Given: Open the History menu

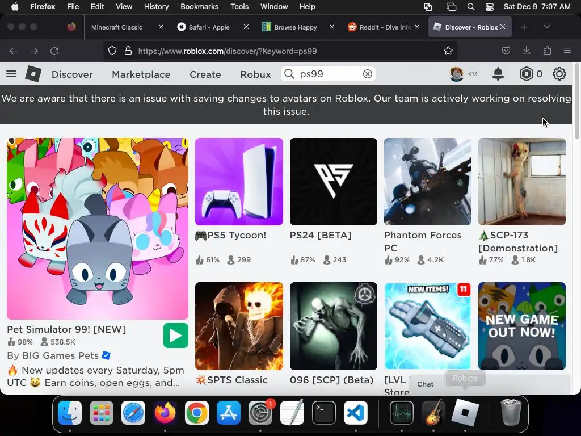Looking at the screenshot, I should click(x=156, y=7).
